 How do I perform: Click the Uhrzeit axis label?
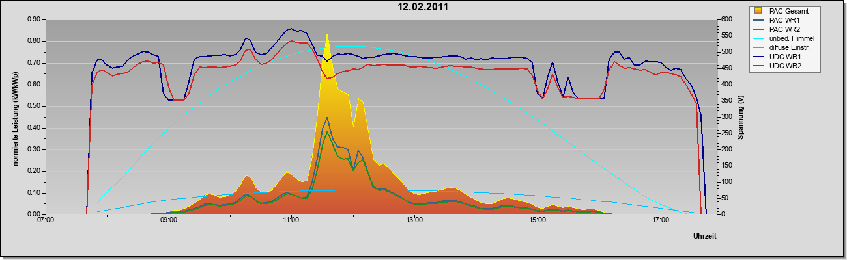tap(705, 236)
